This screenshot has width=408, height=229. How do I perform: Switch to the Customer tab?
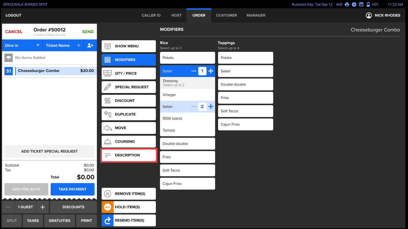pos(226,15)
